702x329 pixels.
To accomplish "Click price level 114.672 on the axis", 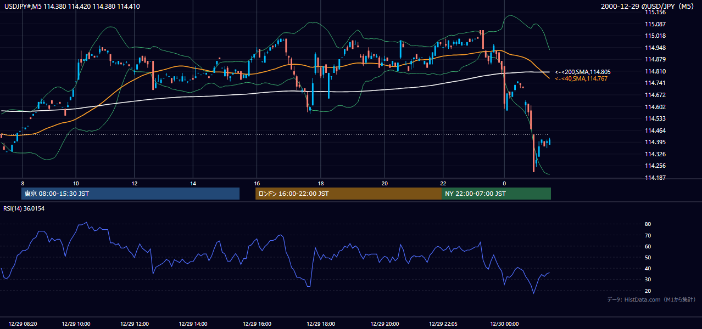I will tap(655, 95).
